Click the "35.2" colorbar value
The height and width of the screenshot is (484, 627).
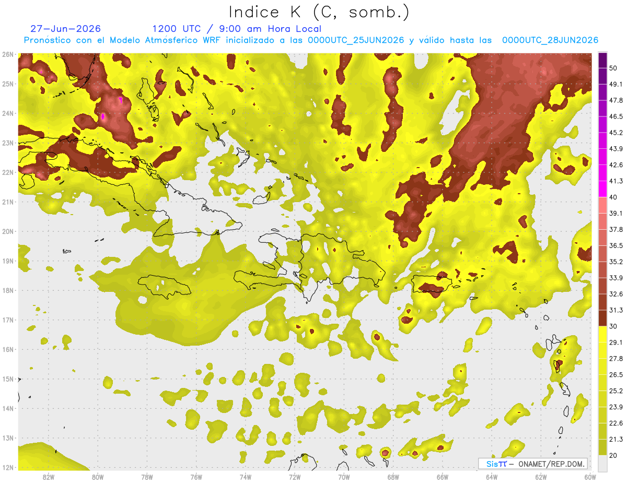(616, 262)
